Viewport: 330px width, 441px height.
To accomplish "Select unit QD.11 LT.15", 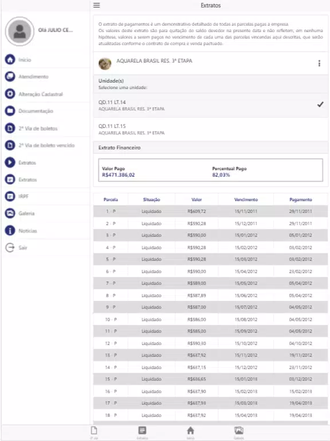I will (210, 129).
